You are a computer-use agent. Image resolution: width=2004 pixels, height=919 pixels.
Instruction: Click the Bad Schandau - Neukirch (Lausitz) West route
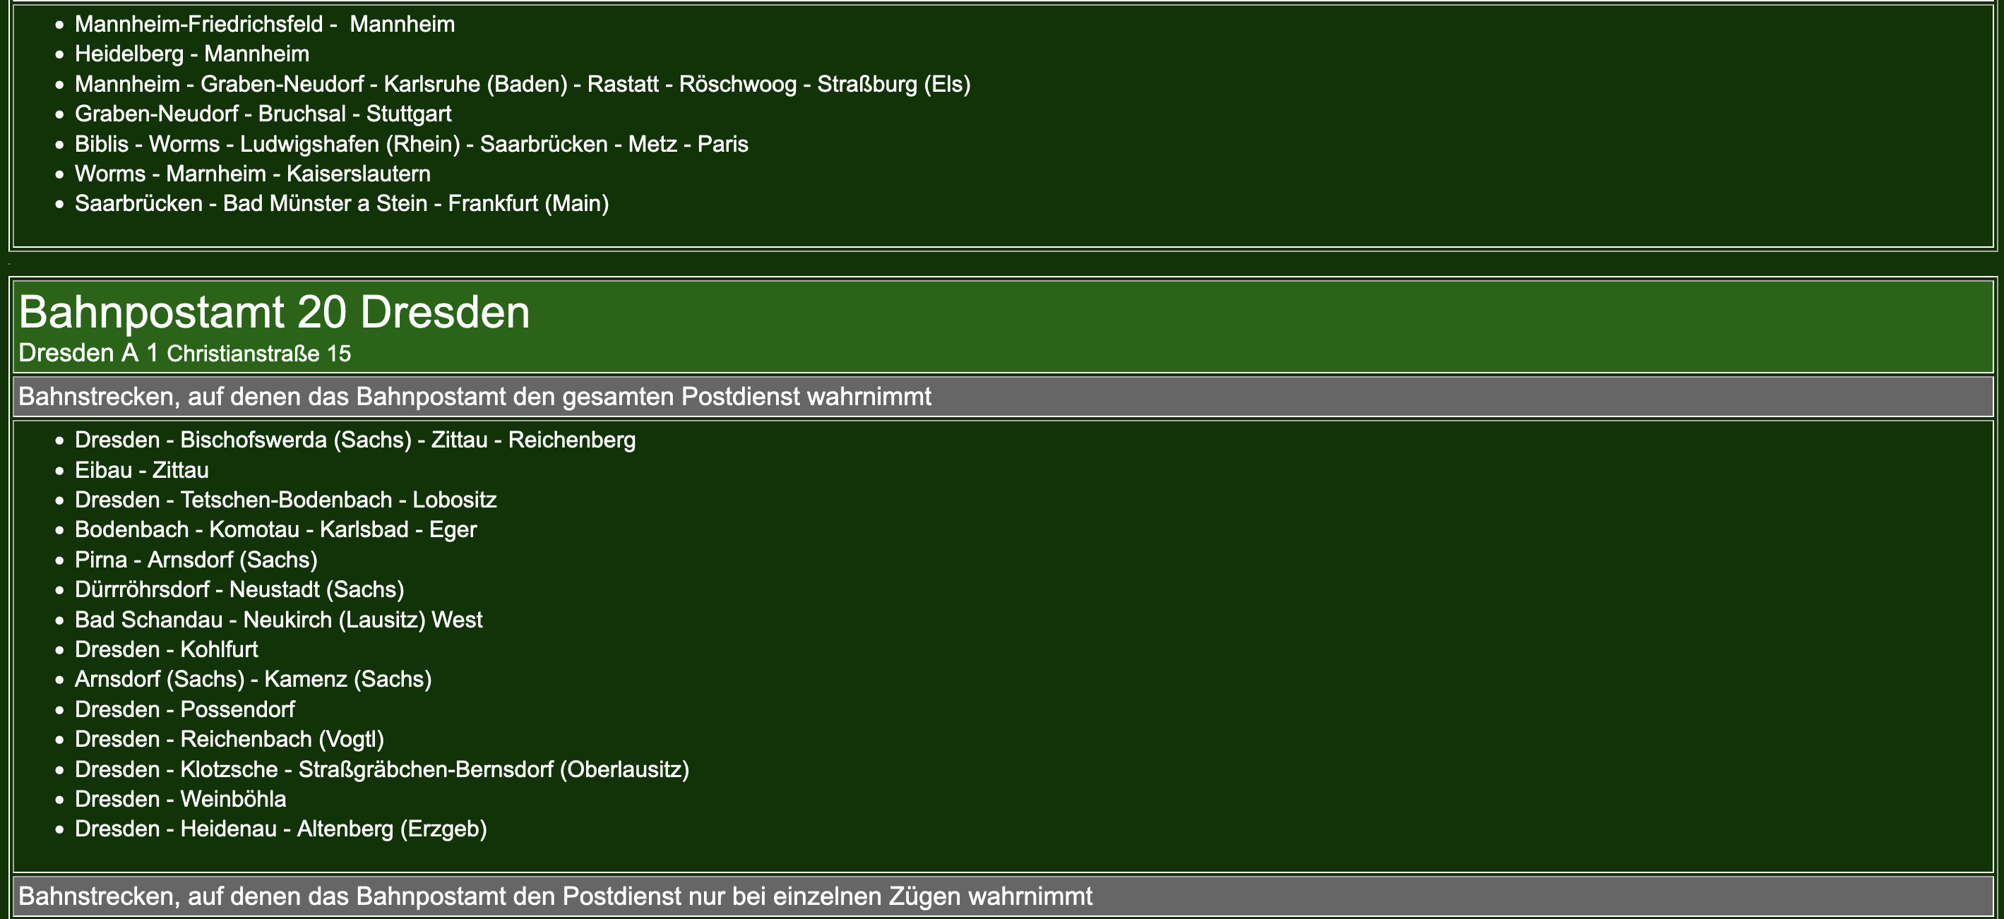click(x=278, y=620)
